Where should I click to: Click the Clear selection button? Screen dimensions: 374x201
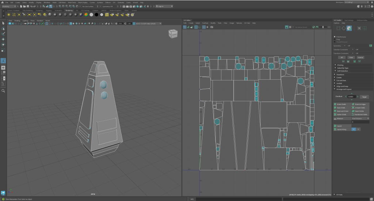coord(351,57)
